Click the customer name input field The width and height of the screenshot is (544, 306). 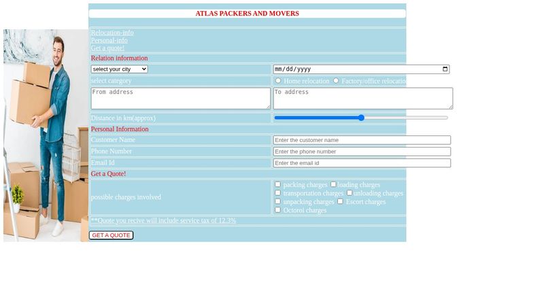362,140
